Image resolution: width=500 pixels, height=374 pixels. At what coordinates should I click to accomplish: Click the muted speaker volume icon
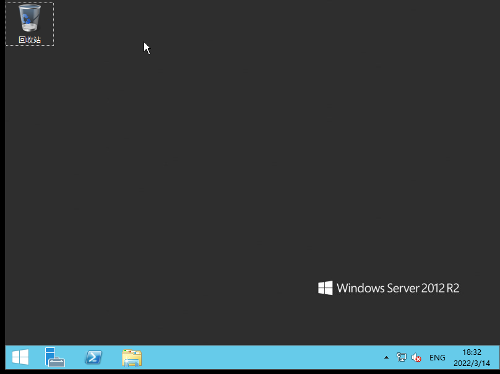pyautogui.click(x=416, y=357)
